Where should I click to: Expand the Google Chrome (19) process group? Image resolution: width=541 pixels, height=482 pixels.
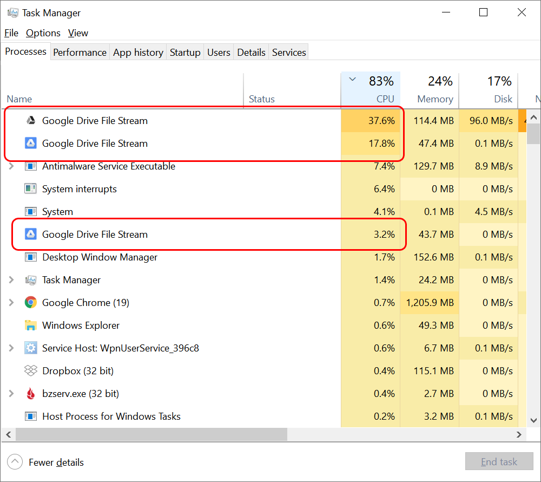(11, 302)
